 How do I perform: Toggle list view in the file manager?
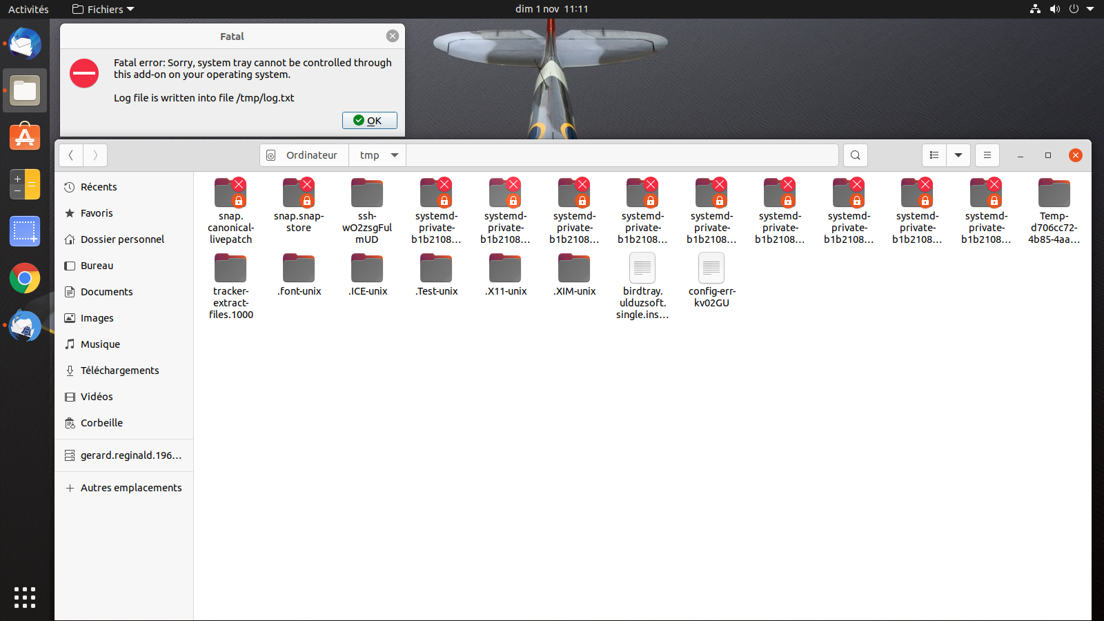[934, 155]
